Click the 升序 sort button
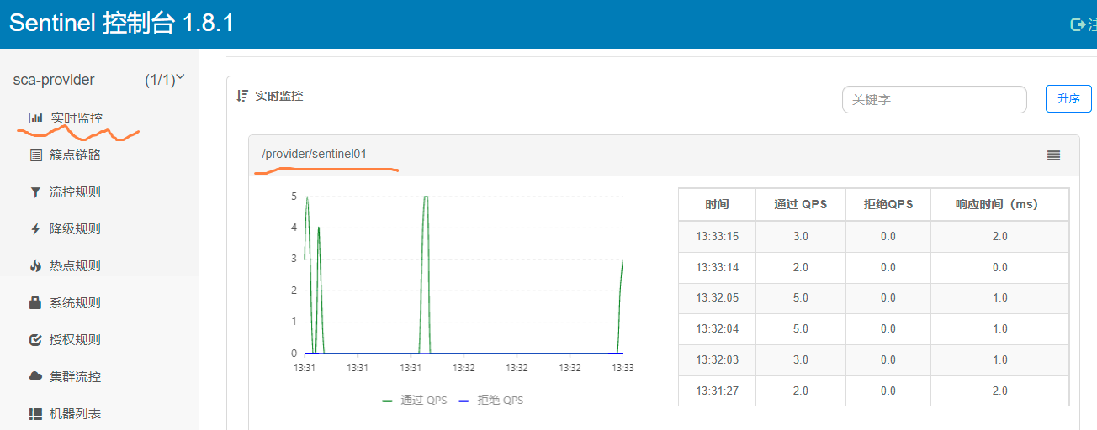1097x430 pixels. (x=1068, y=98)
